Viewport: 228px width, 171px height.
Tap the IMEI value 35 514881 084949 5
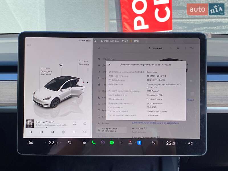(156, 76)
